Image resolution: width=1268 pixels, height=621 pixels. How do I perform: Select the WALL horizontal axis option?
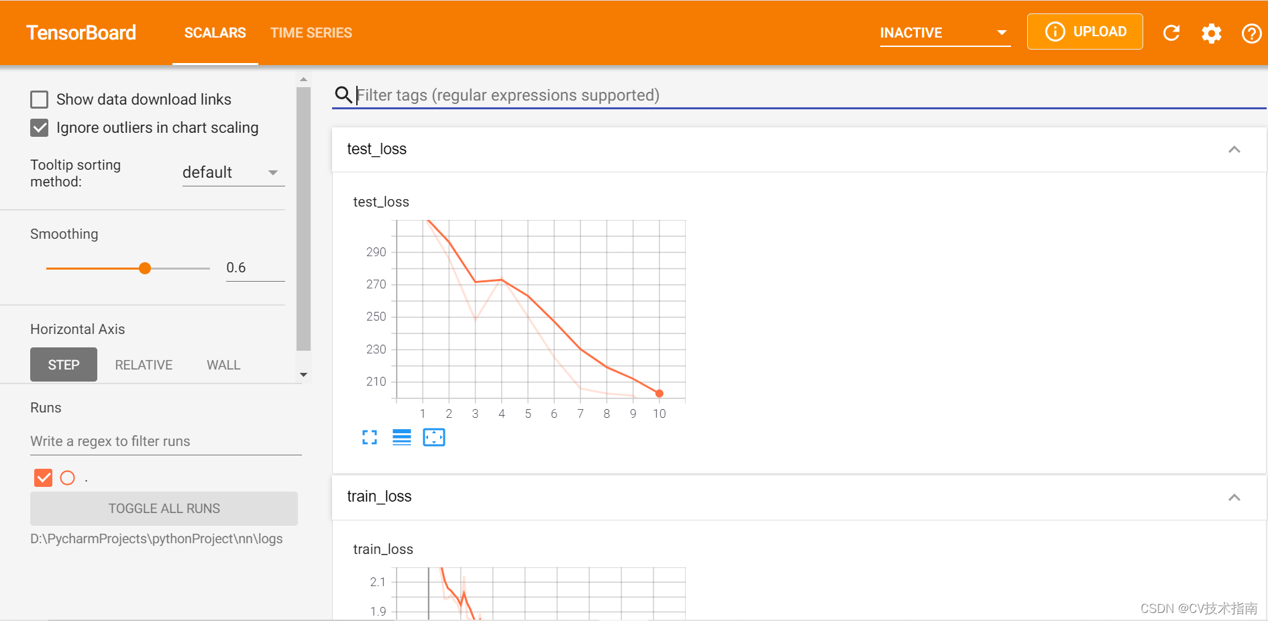pyautogui.click(x=223, y=364)
